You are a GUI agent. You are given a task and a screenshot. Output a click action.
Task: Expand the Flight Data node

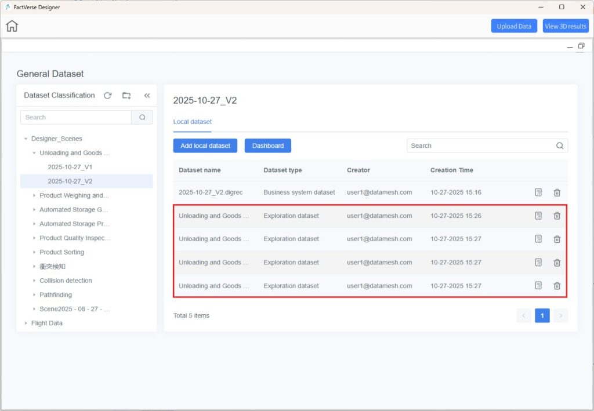[x=26, y=323]
